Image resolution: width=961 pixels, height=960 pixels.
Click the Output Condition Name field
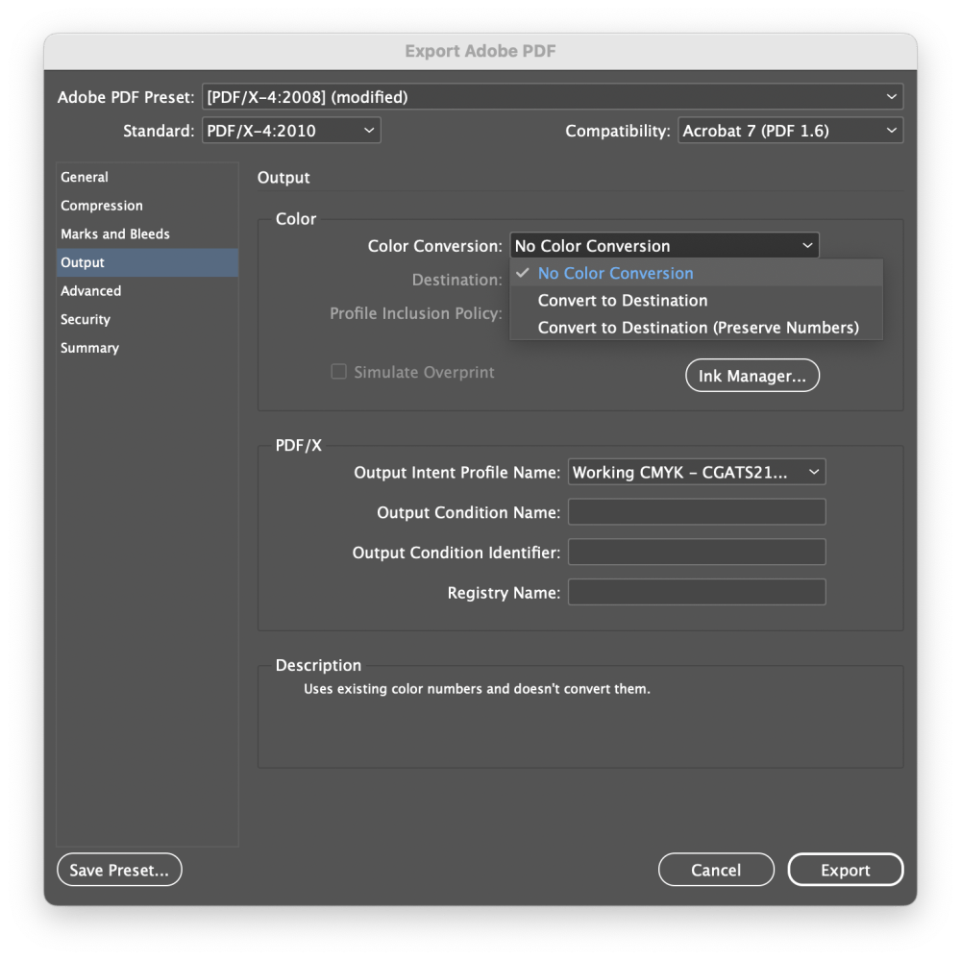[x=696, y=511]
